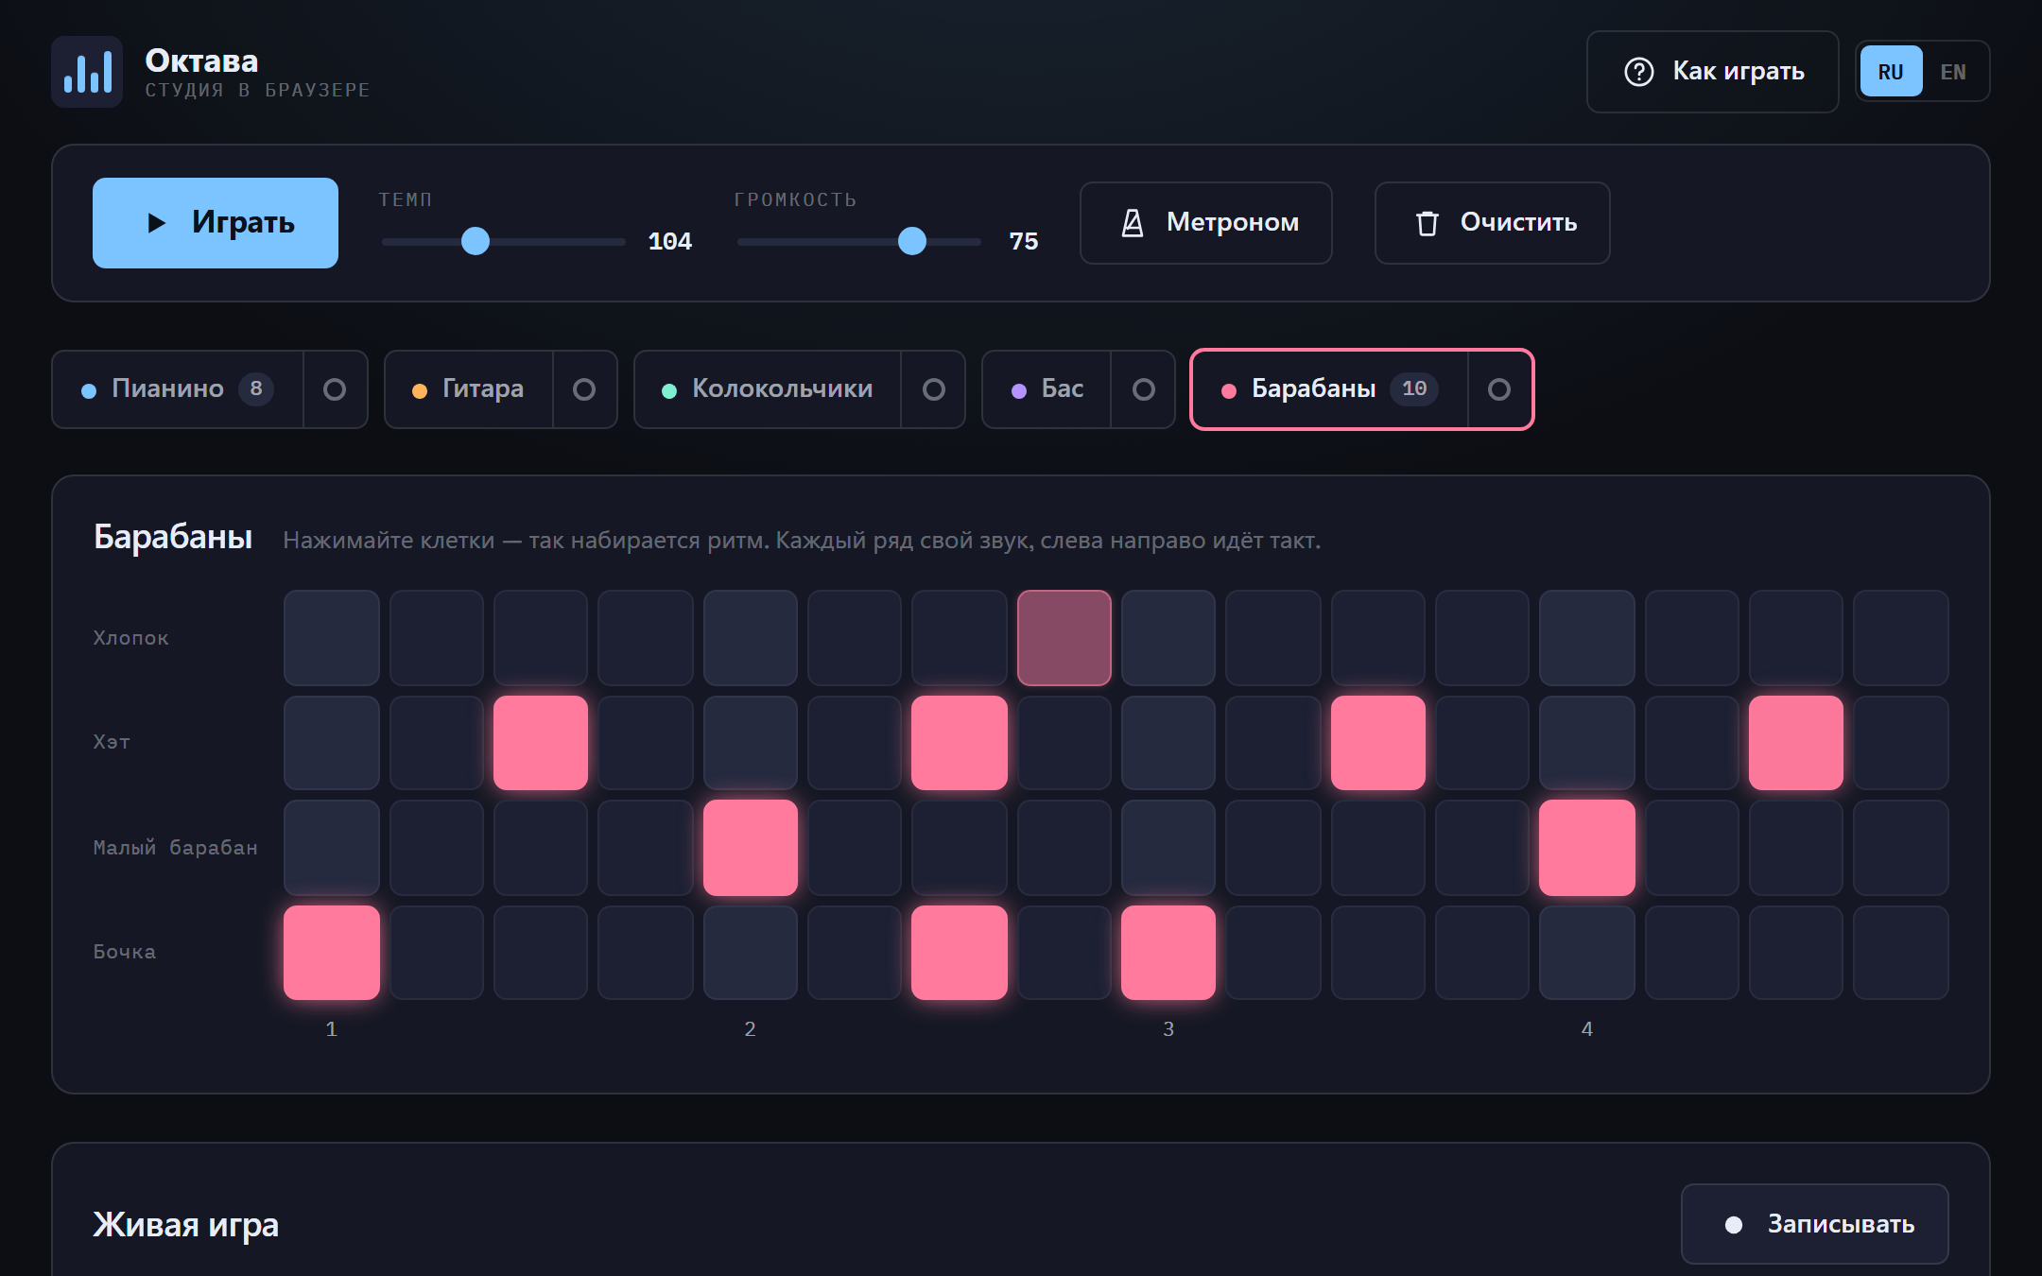Adjust the Громкость slider handle
2042x1276 pixels.
click(912, 241)
